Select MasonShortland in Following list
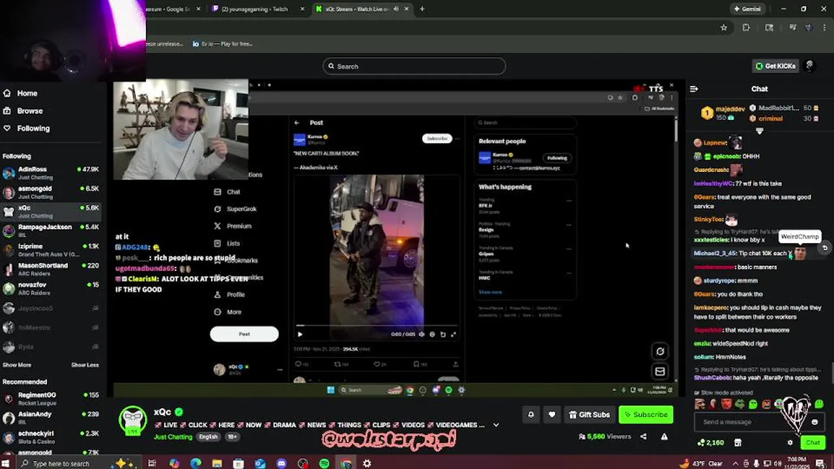 click(51, 269)
